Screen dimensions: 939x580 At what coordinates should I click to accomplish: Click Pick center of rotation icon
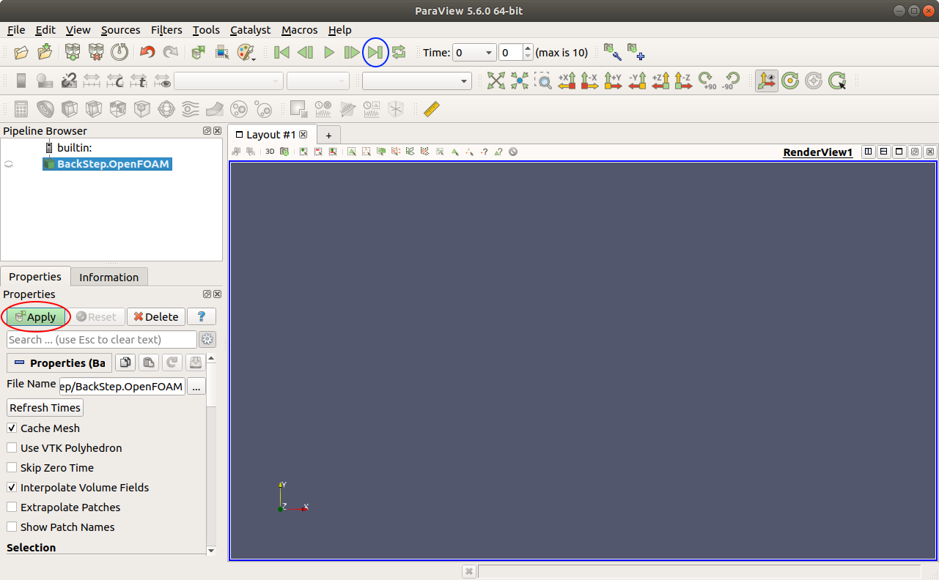(x=837, y=81)
